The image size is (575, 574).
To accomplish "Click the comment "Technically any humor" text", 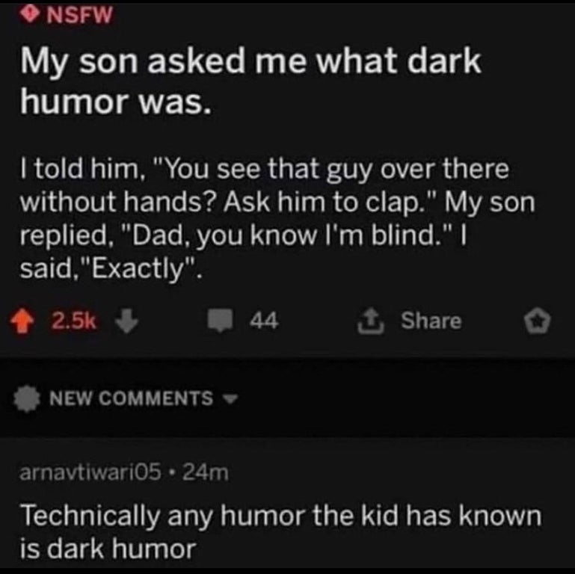I will click(x=280, y=516).
